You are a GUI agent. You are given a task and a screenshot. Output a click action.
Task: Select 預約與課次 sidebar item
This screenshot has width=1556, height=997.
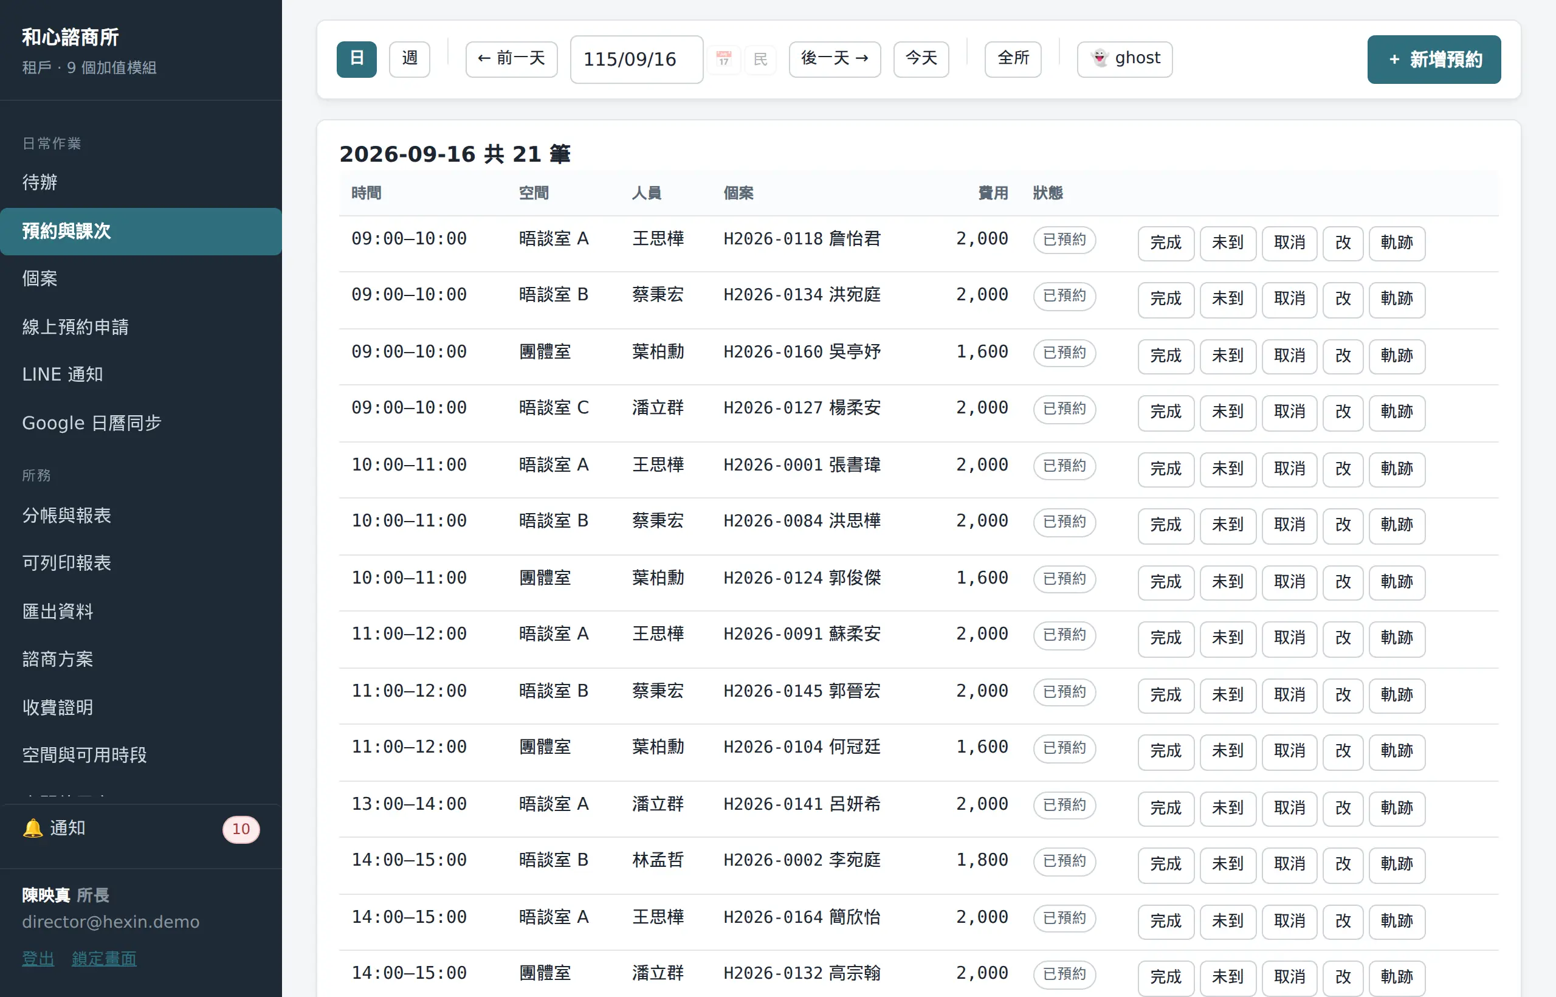point(140,231)
